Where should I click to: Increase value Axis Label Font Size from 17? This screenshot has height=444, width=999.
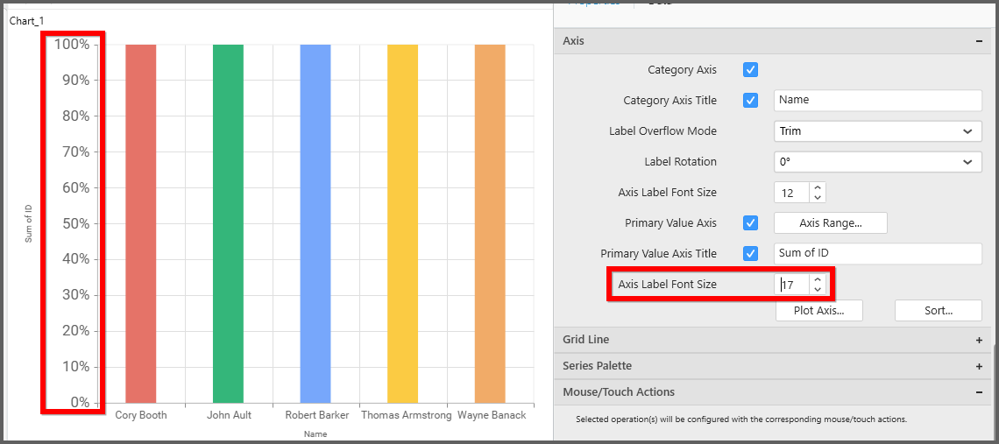point(818,279)
